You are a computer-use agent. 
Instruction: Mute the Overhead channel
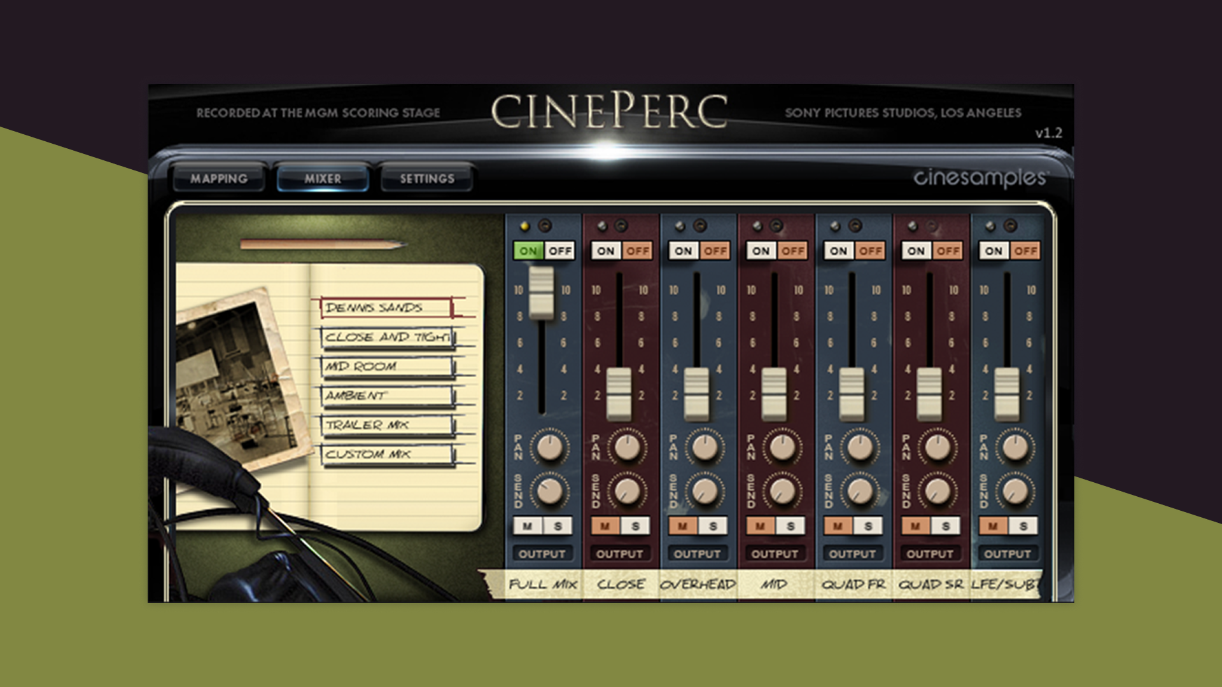[x=682, y=526]
